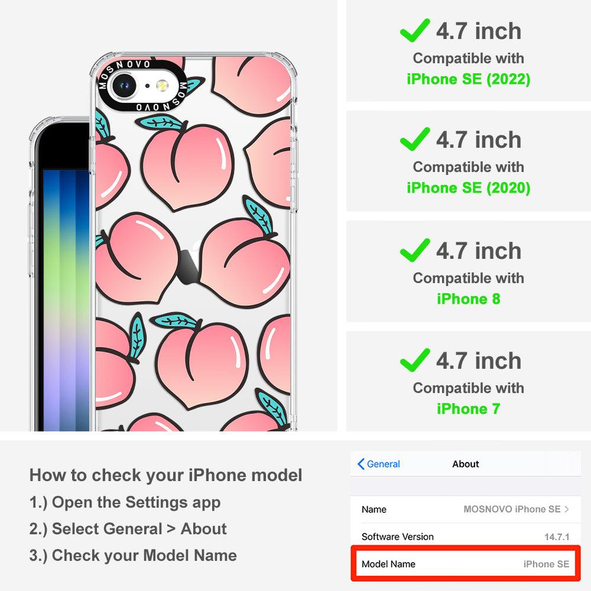
Task: Click the camera flash on the phone
Action: pyautogui.click(x=163, y=86)
